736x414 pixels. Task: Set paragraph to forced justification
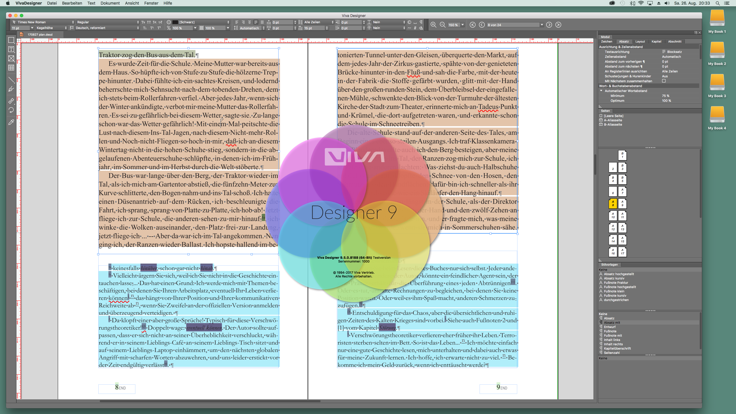point(262,22)
